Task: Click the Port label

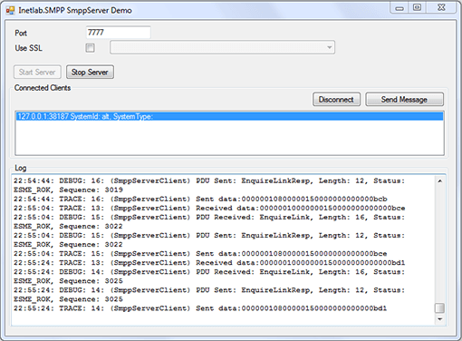Action: 21,33
